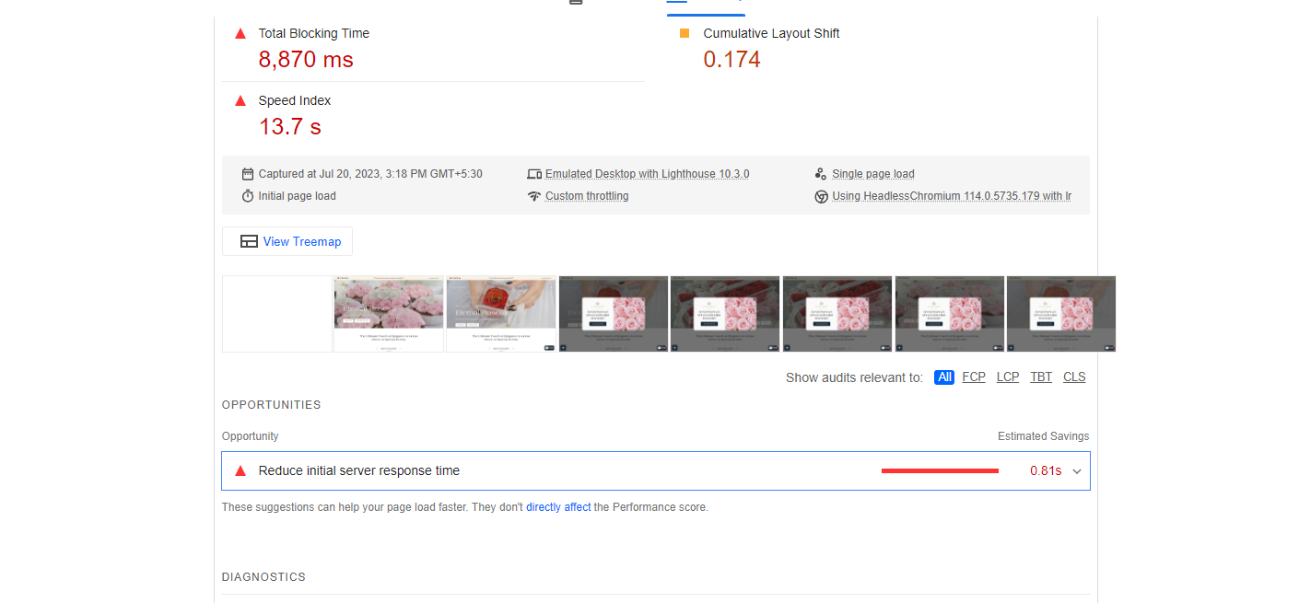The height and width of the screenshot is (603, 1299).
Task: Click the Speed Index label
Action: [x=295, y=100]
